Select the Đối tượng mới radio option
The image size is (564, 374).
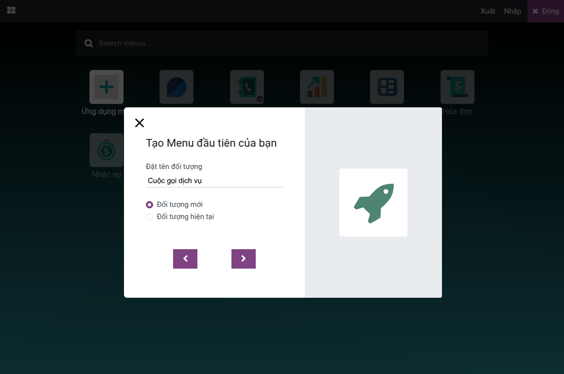click(149, 205)
